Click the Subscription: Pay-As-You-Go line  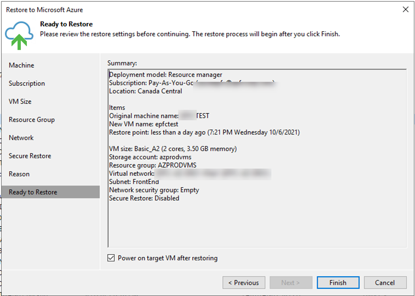[x=192, y=83]
